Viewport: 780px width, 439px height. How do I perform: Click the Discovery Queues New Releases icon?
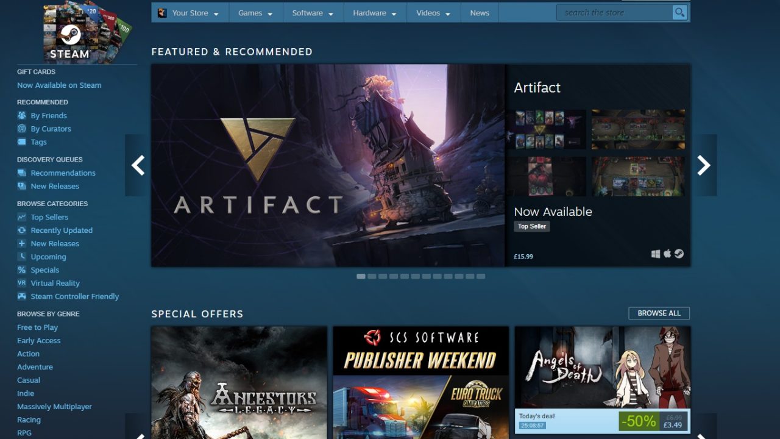[22, 186]
